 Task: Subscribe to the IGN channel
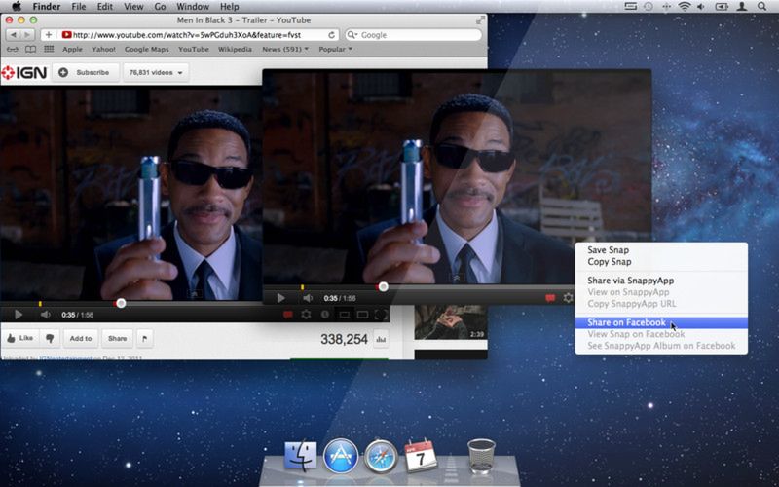(x=85, y=72)
